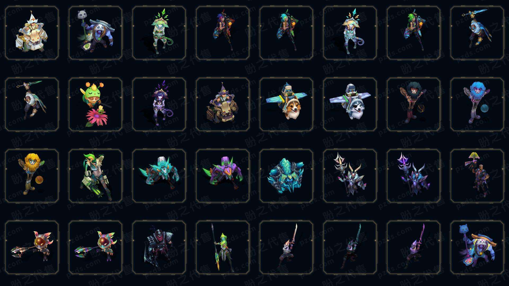
Task: Choose the green frog-hat flower character
Action: pos(95,104)
